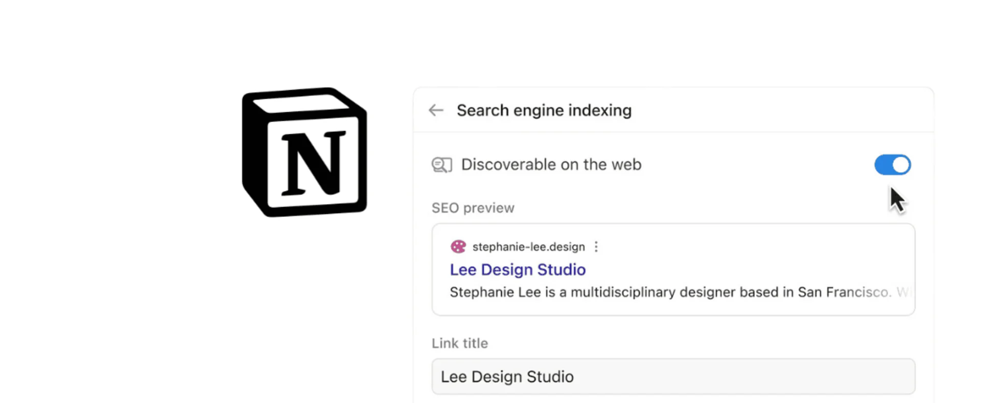Click the Notion cube logo
Image resolution: width=981 pixels, height=403 pixels.
[305, 152]
